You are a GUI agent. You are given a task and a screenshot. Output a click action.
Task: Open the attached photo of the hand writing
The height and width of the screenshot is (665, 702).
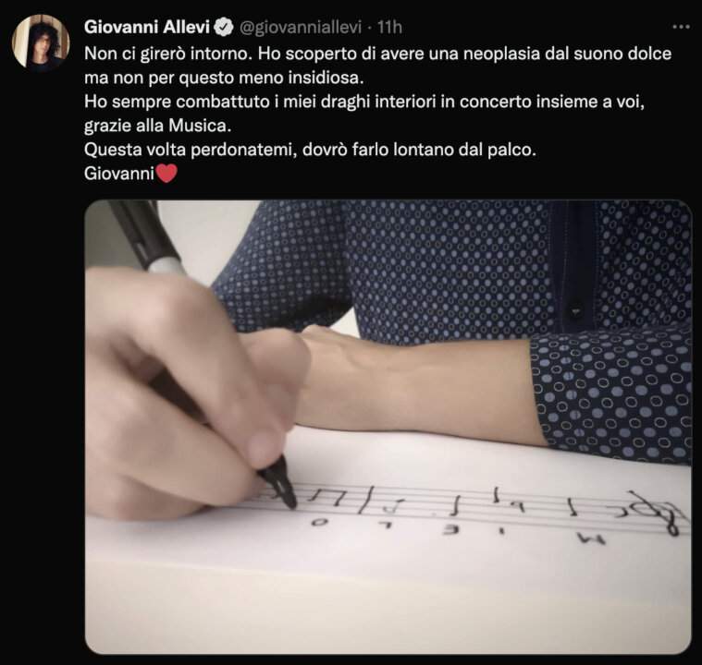[x=388, y=427]
